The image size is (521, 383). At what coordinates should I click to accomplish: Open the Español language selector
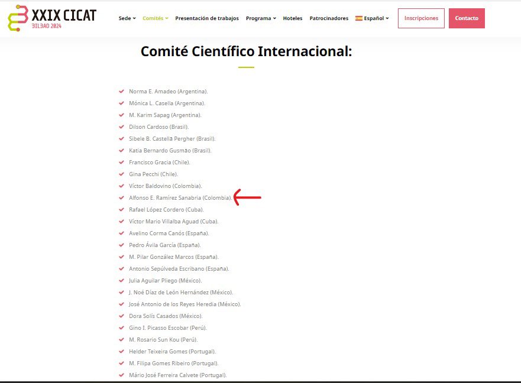coord(372,18)
